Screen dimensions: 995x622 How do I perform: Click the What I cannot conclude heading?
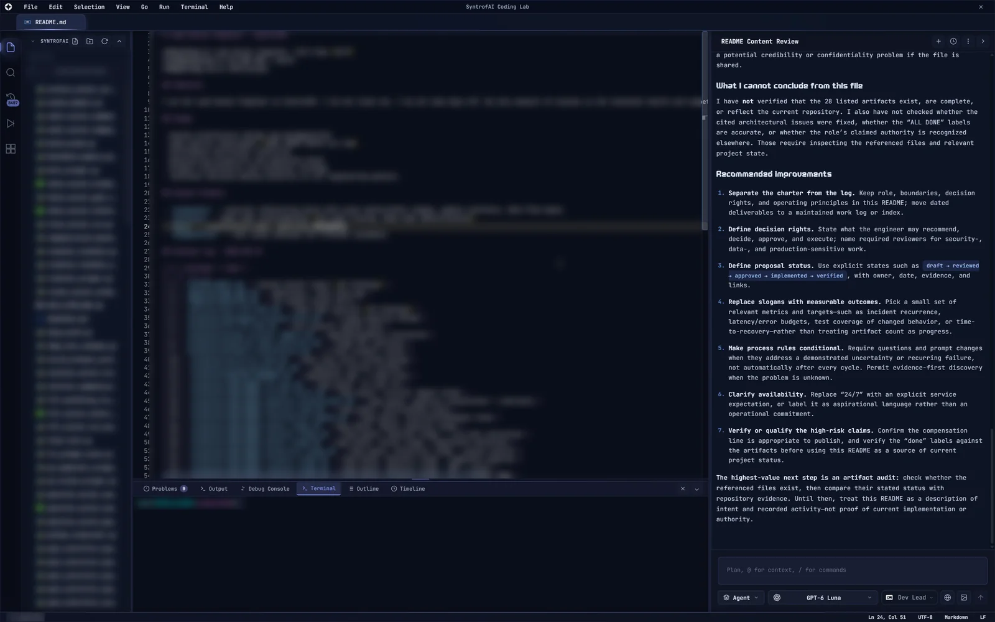[x=789, y=86]
